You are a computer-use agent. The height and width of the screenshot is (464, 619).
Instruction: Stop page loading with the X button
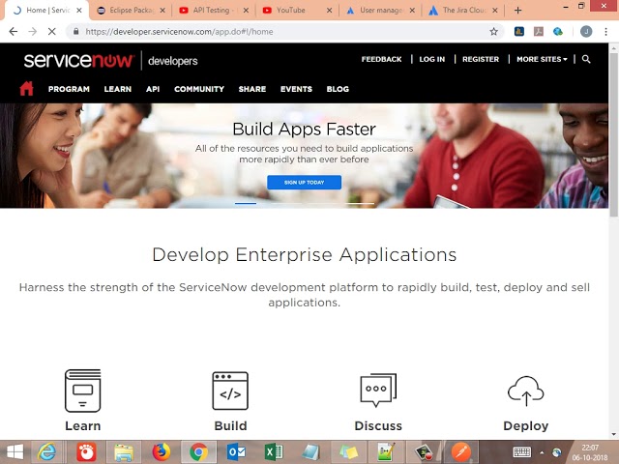[51, 32]
